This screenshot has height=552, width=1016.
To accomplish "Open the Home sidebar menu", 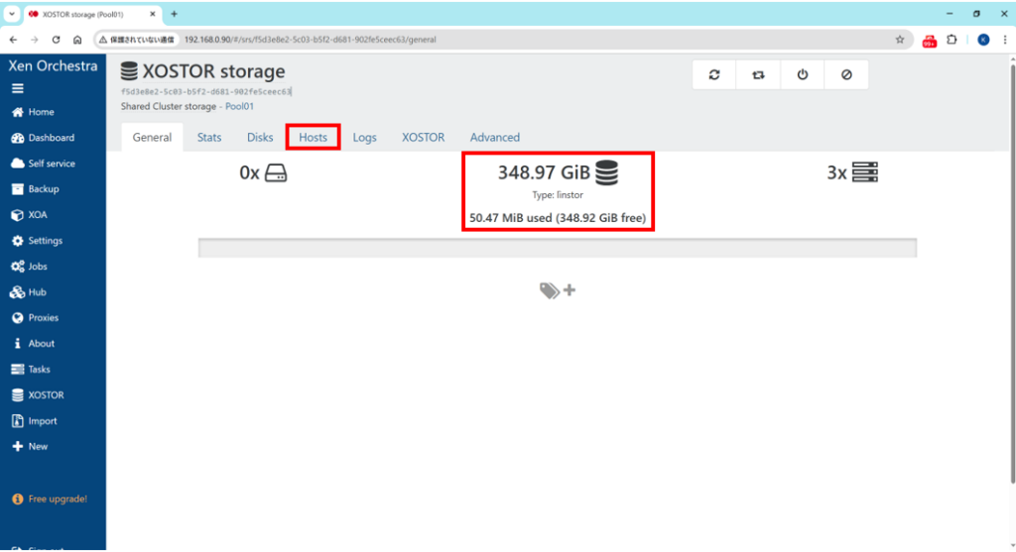I will click(41, 112).
